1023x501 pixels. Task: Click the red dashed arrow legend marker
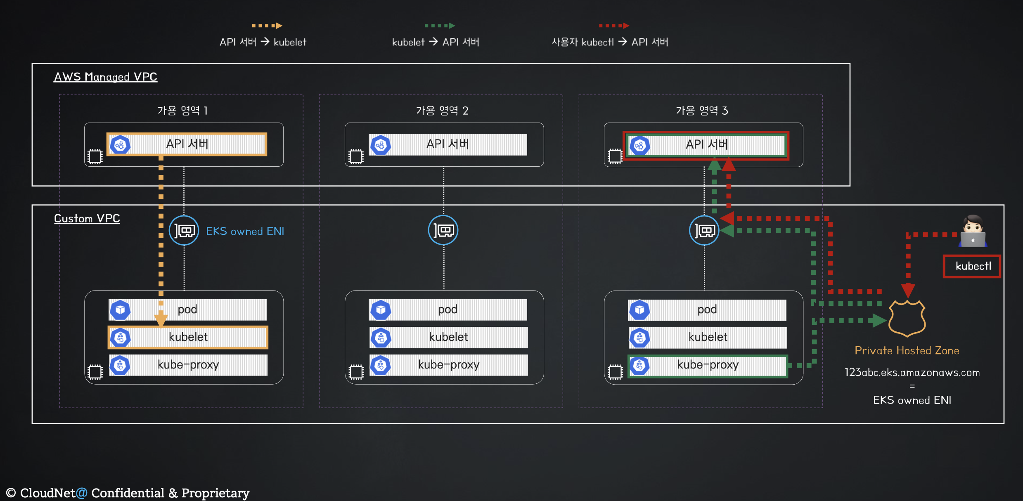614,26
